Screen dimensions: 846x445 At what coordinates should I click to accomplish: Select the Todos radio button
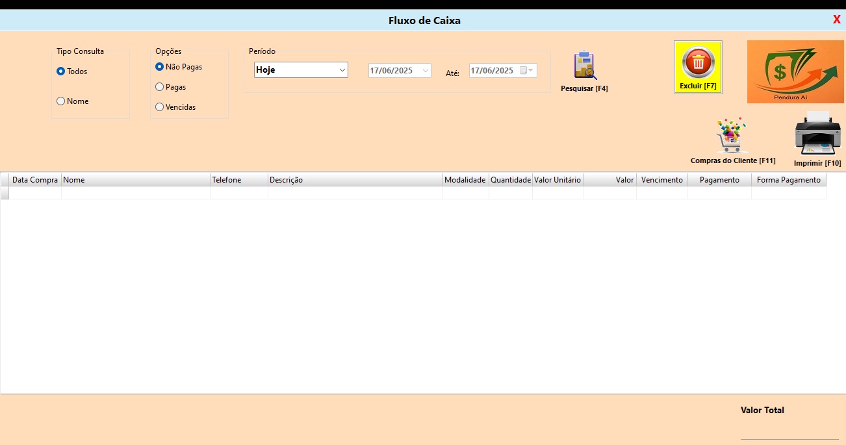point(61,71)
